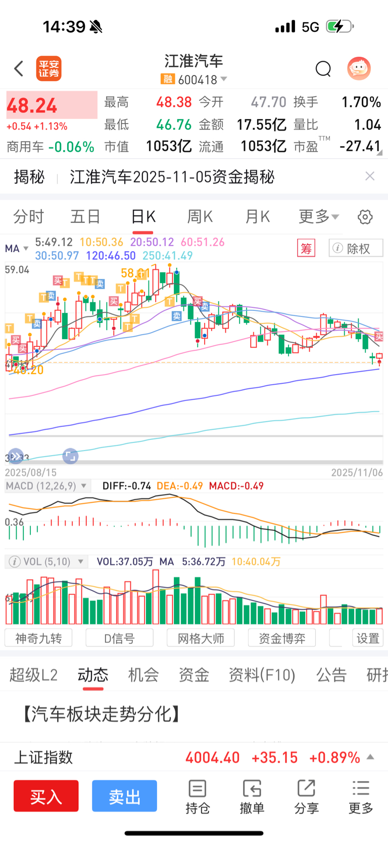Image resolution: width=388 pixels, height=843 pixels.
Task: Select 神奇九转 indicator button
Action: 38,638
